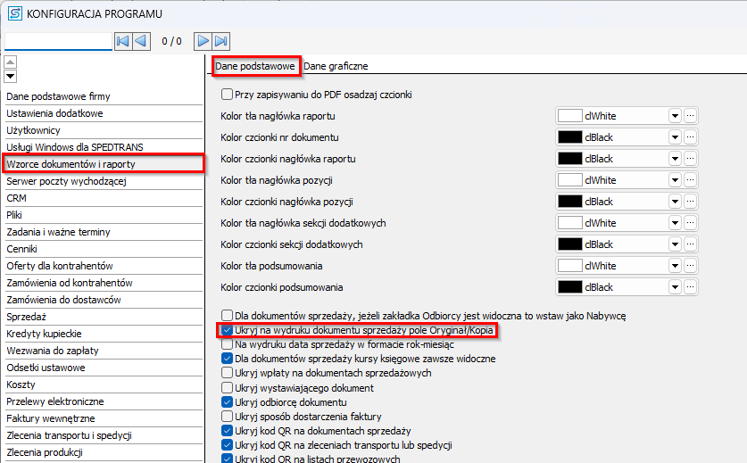Screen dimensions: 747x463
Task: Click the search input field at top left
Action: (x=58, y=41)
